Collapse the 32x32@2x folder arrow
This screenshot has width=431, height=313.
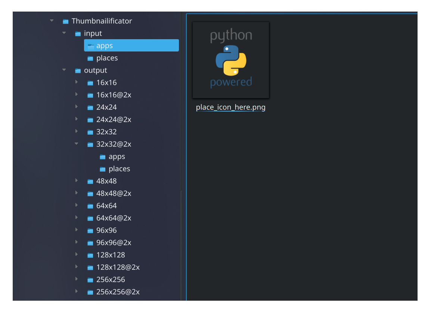pyautogui.click(x=77, y=144)
